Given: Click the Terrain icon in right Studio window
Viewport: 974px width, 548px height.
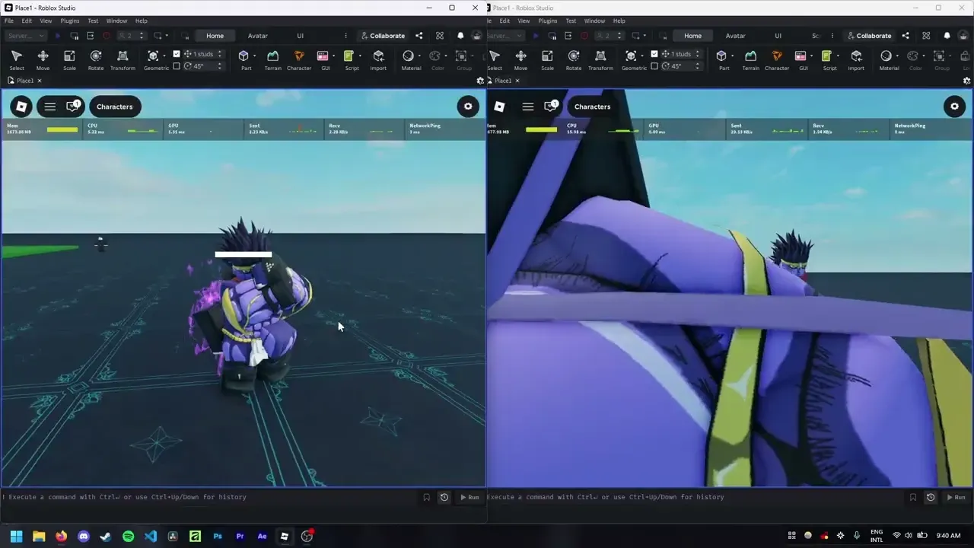Looking at the screenshot, I should point(750,59).
